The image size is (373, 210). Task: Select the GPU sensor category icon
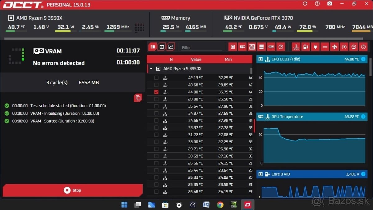(242, 47)
